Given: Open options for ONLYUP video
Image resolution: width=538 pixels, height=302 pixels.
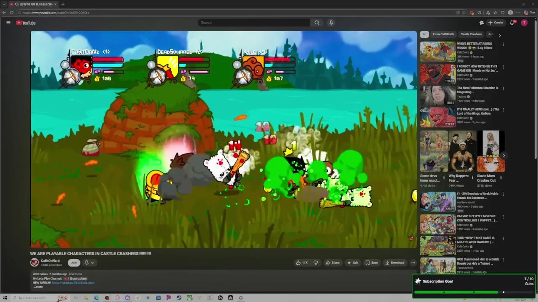Looking at the screenshot, I should tap(503, 217).
